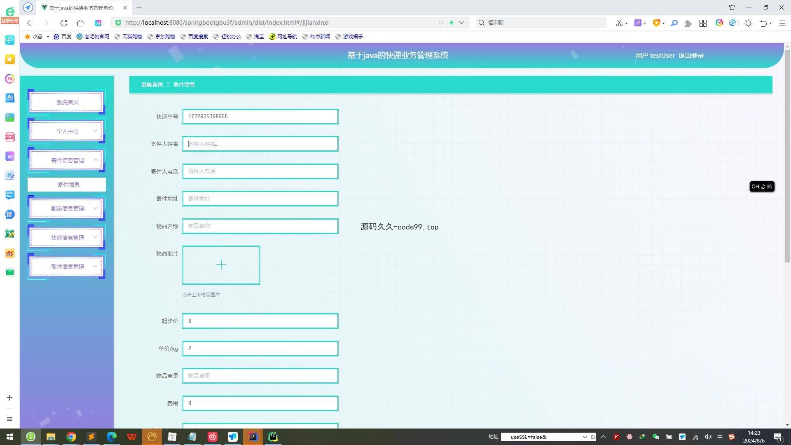
Task: Click the page vertical scrollbar
Action: tap(787, 156)
